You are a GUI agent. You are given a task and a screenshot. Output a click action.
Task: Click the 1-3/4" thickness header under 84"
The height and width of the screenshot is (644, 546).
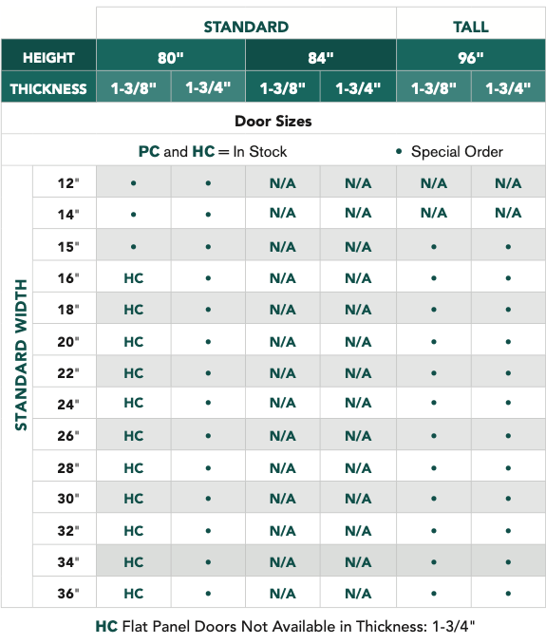(358, 88)
